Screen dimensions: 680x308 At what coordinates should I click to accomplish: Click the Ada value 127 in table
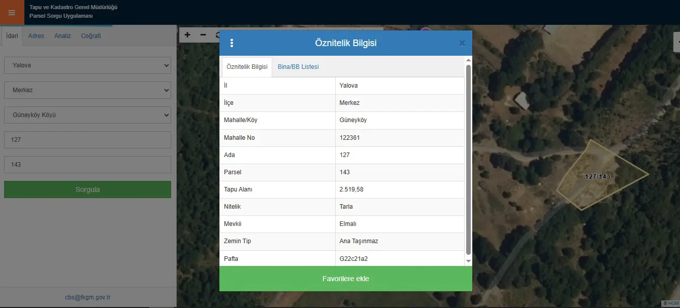pos(345,155)
